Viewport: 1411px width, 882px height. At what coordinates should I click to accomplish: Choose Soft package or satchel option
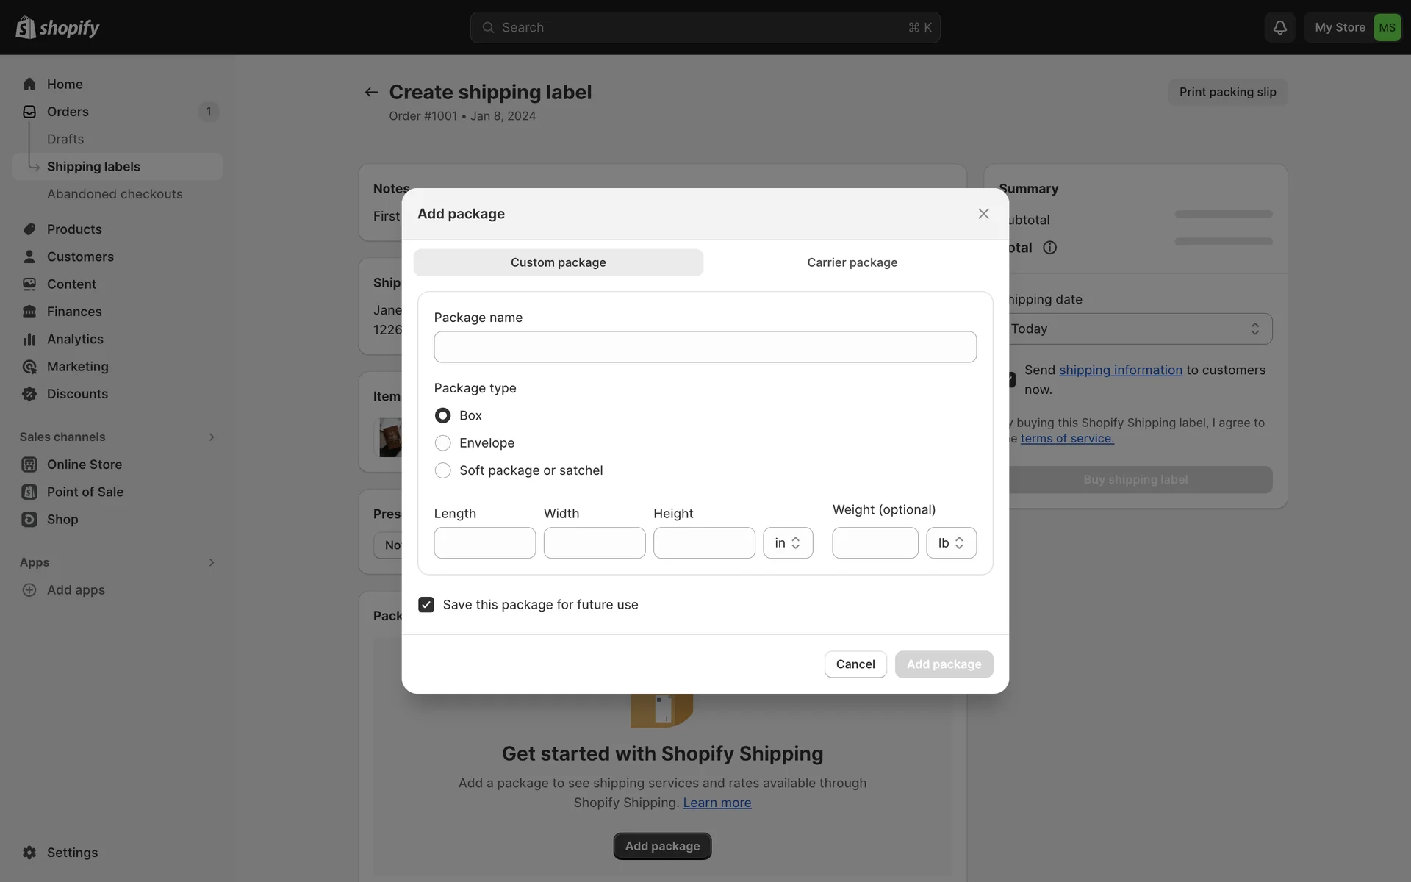click(x=442, y=470)
